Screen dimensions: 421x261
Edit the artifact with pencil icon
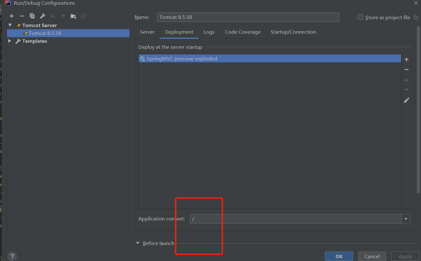(x=407, y=100)
